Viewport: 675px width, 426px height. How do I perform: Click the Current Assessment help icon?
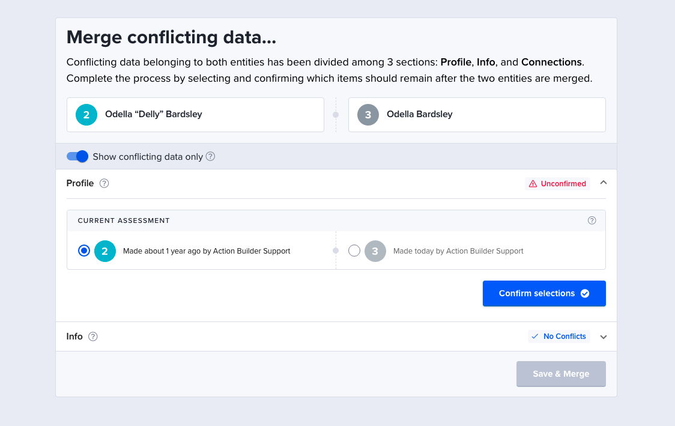592,221
